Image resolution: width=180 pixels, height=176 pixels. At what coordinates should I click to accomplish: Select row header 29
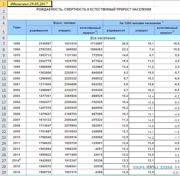point(4,172)
